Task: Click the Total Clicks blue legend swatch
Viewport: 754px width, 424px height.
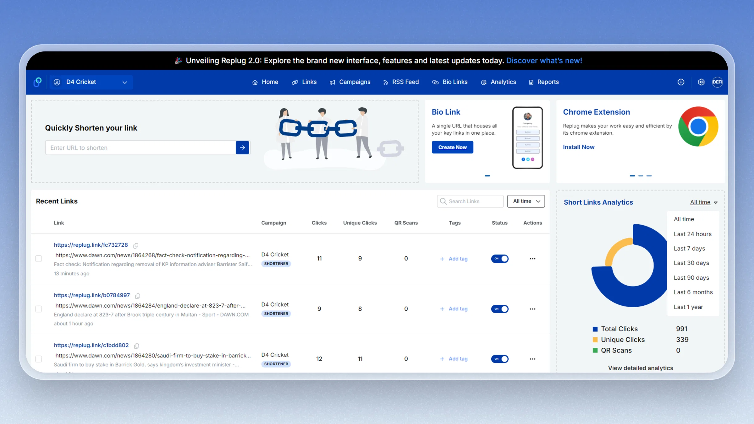Action: click(x=595, y=329)
